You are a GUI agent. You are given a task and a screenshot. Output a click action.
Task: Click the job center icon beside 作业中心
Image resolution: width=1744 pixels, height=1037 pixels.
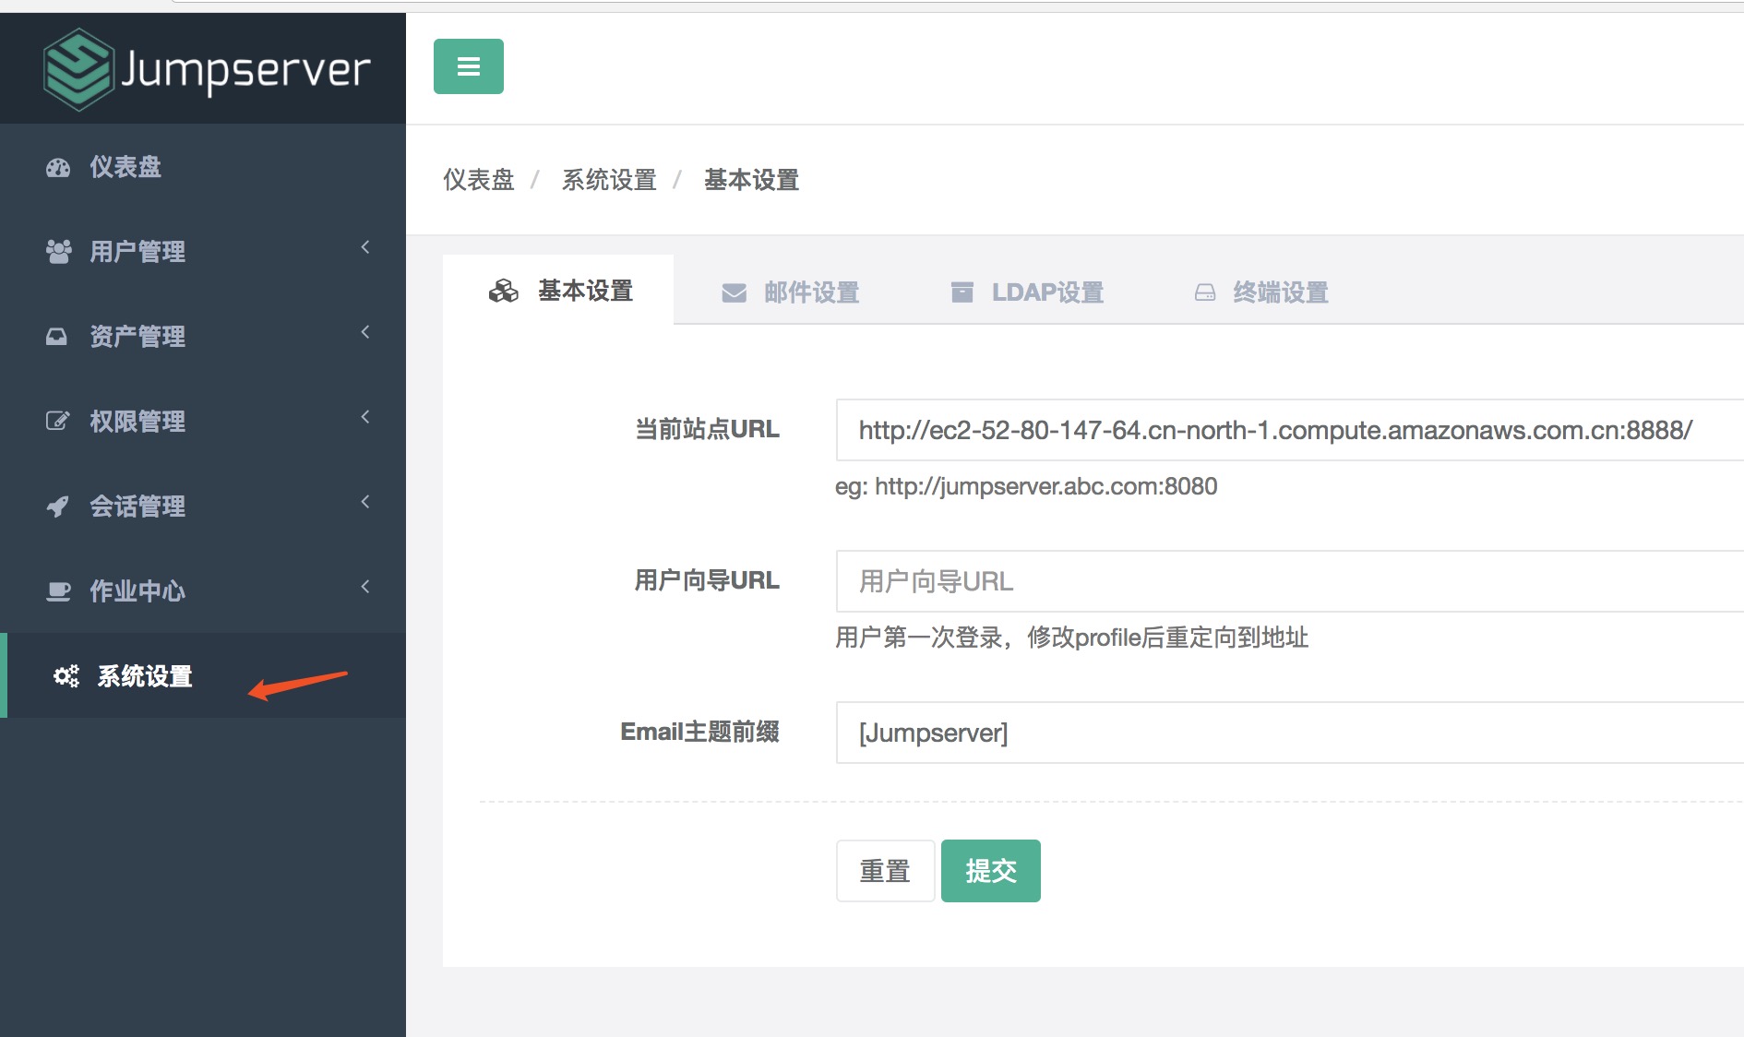(56, 590)
